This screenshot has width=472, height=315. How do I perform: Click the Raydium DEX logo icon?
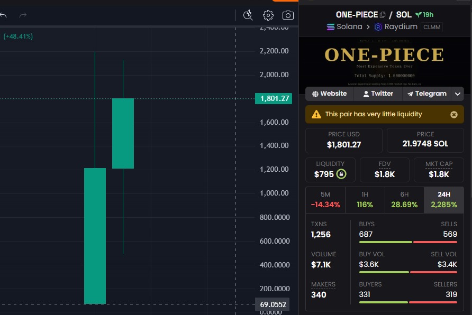(378, 27)
